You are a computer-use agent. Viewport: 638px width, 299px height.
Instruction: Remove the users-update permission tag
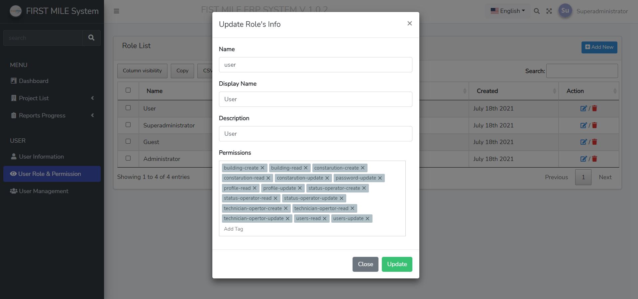tap(367, 218)
